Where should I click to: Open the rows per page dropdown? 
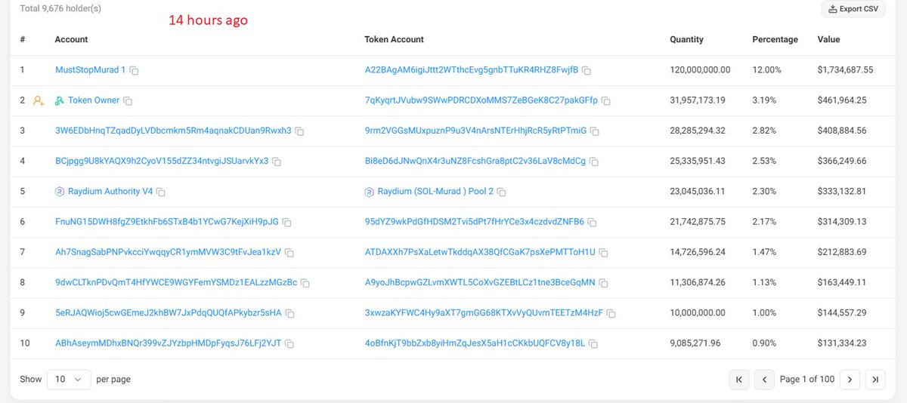(69, 380)
